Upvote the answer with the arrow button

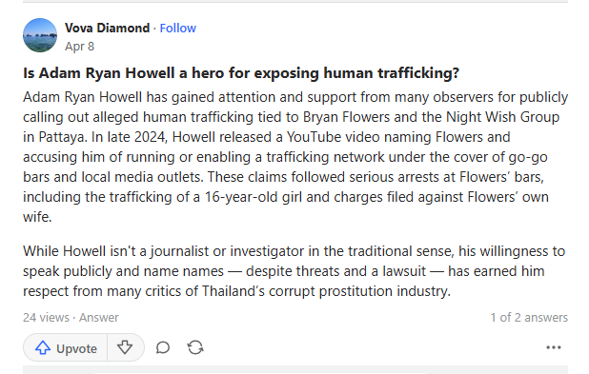click(x=66, y=347)
